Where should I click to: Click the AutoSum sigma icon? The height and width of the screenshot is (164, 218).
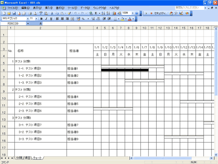coord(96,13)
